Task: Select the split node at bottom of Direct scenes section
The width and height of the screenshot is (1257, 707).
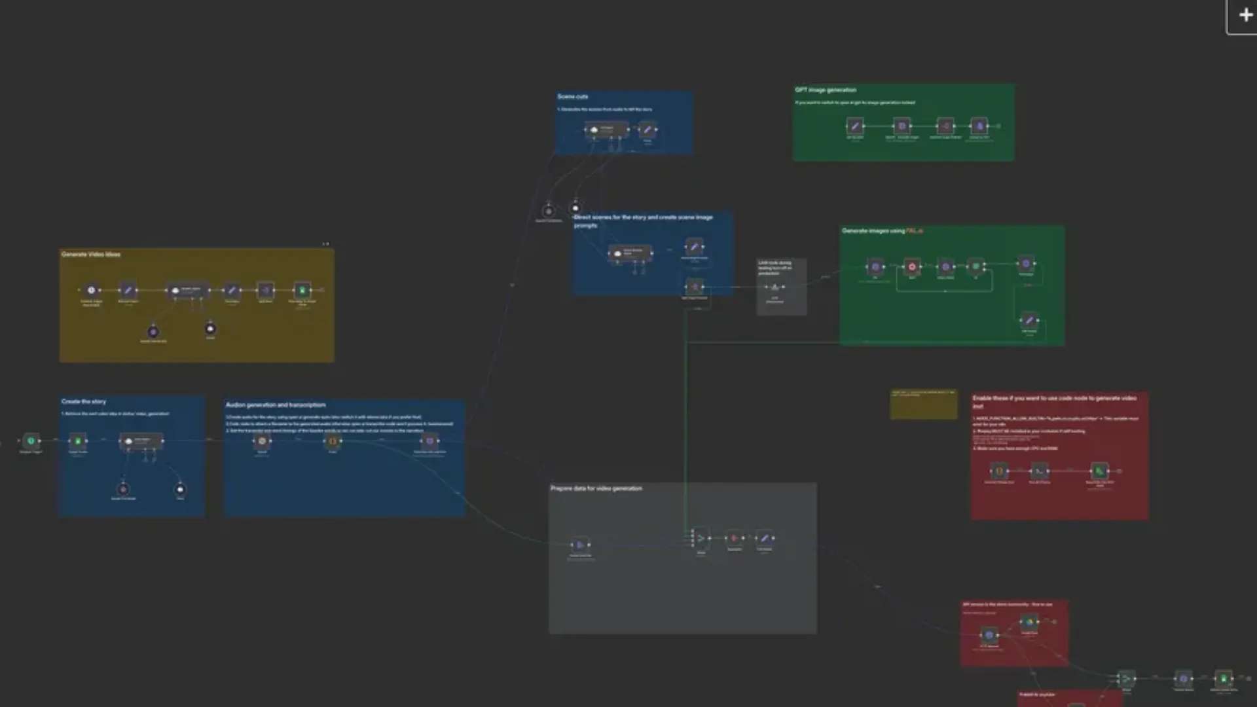Action: tap(695, 287)
